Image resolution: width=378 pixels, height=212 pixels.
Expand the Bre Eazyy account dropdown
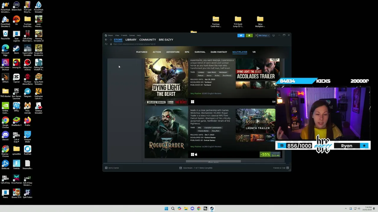coord(264,35)
